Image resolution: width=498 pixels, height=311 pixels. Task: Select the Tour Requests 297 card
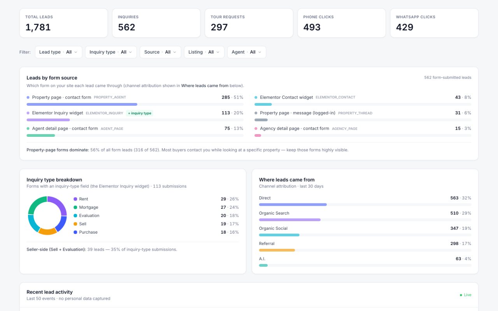[x=249, y=23]
